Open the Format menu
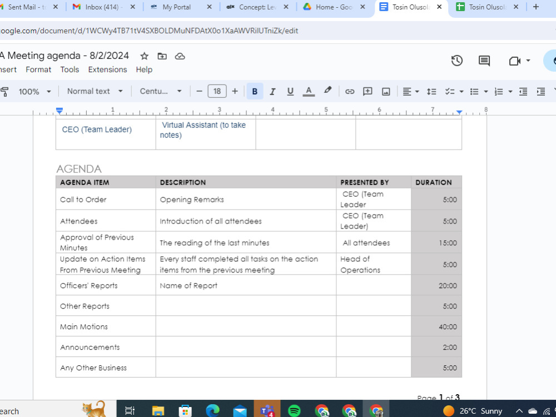 click(x=38, y=69)
